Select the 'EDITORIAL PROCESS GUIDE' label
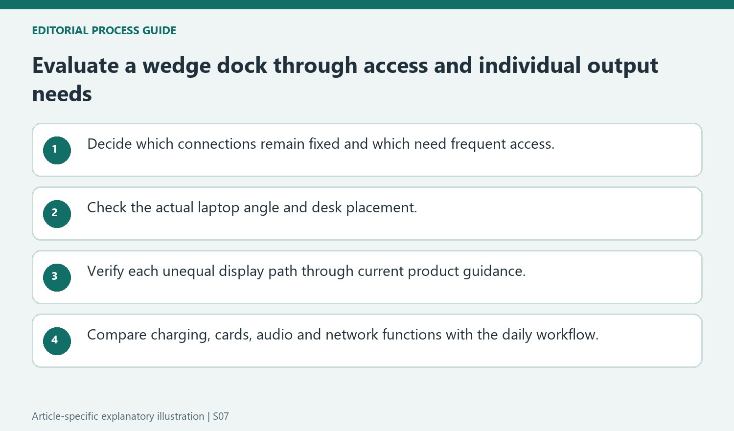The height and width of the screenshot is (431, 734). coord(104,30)
